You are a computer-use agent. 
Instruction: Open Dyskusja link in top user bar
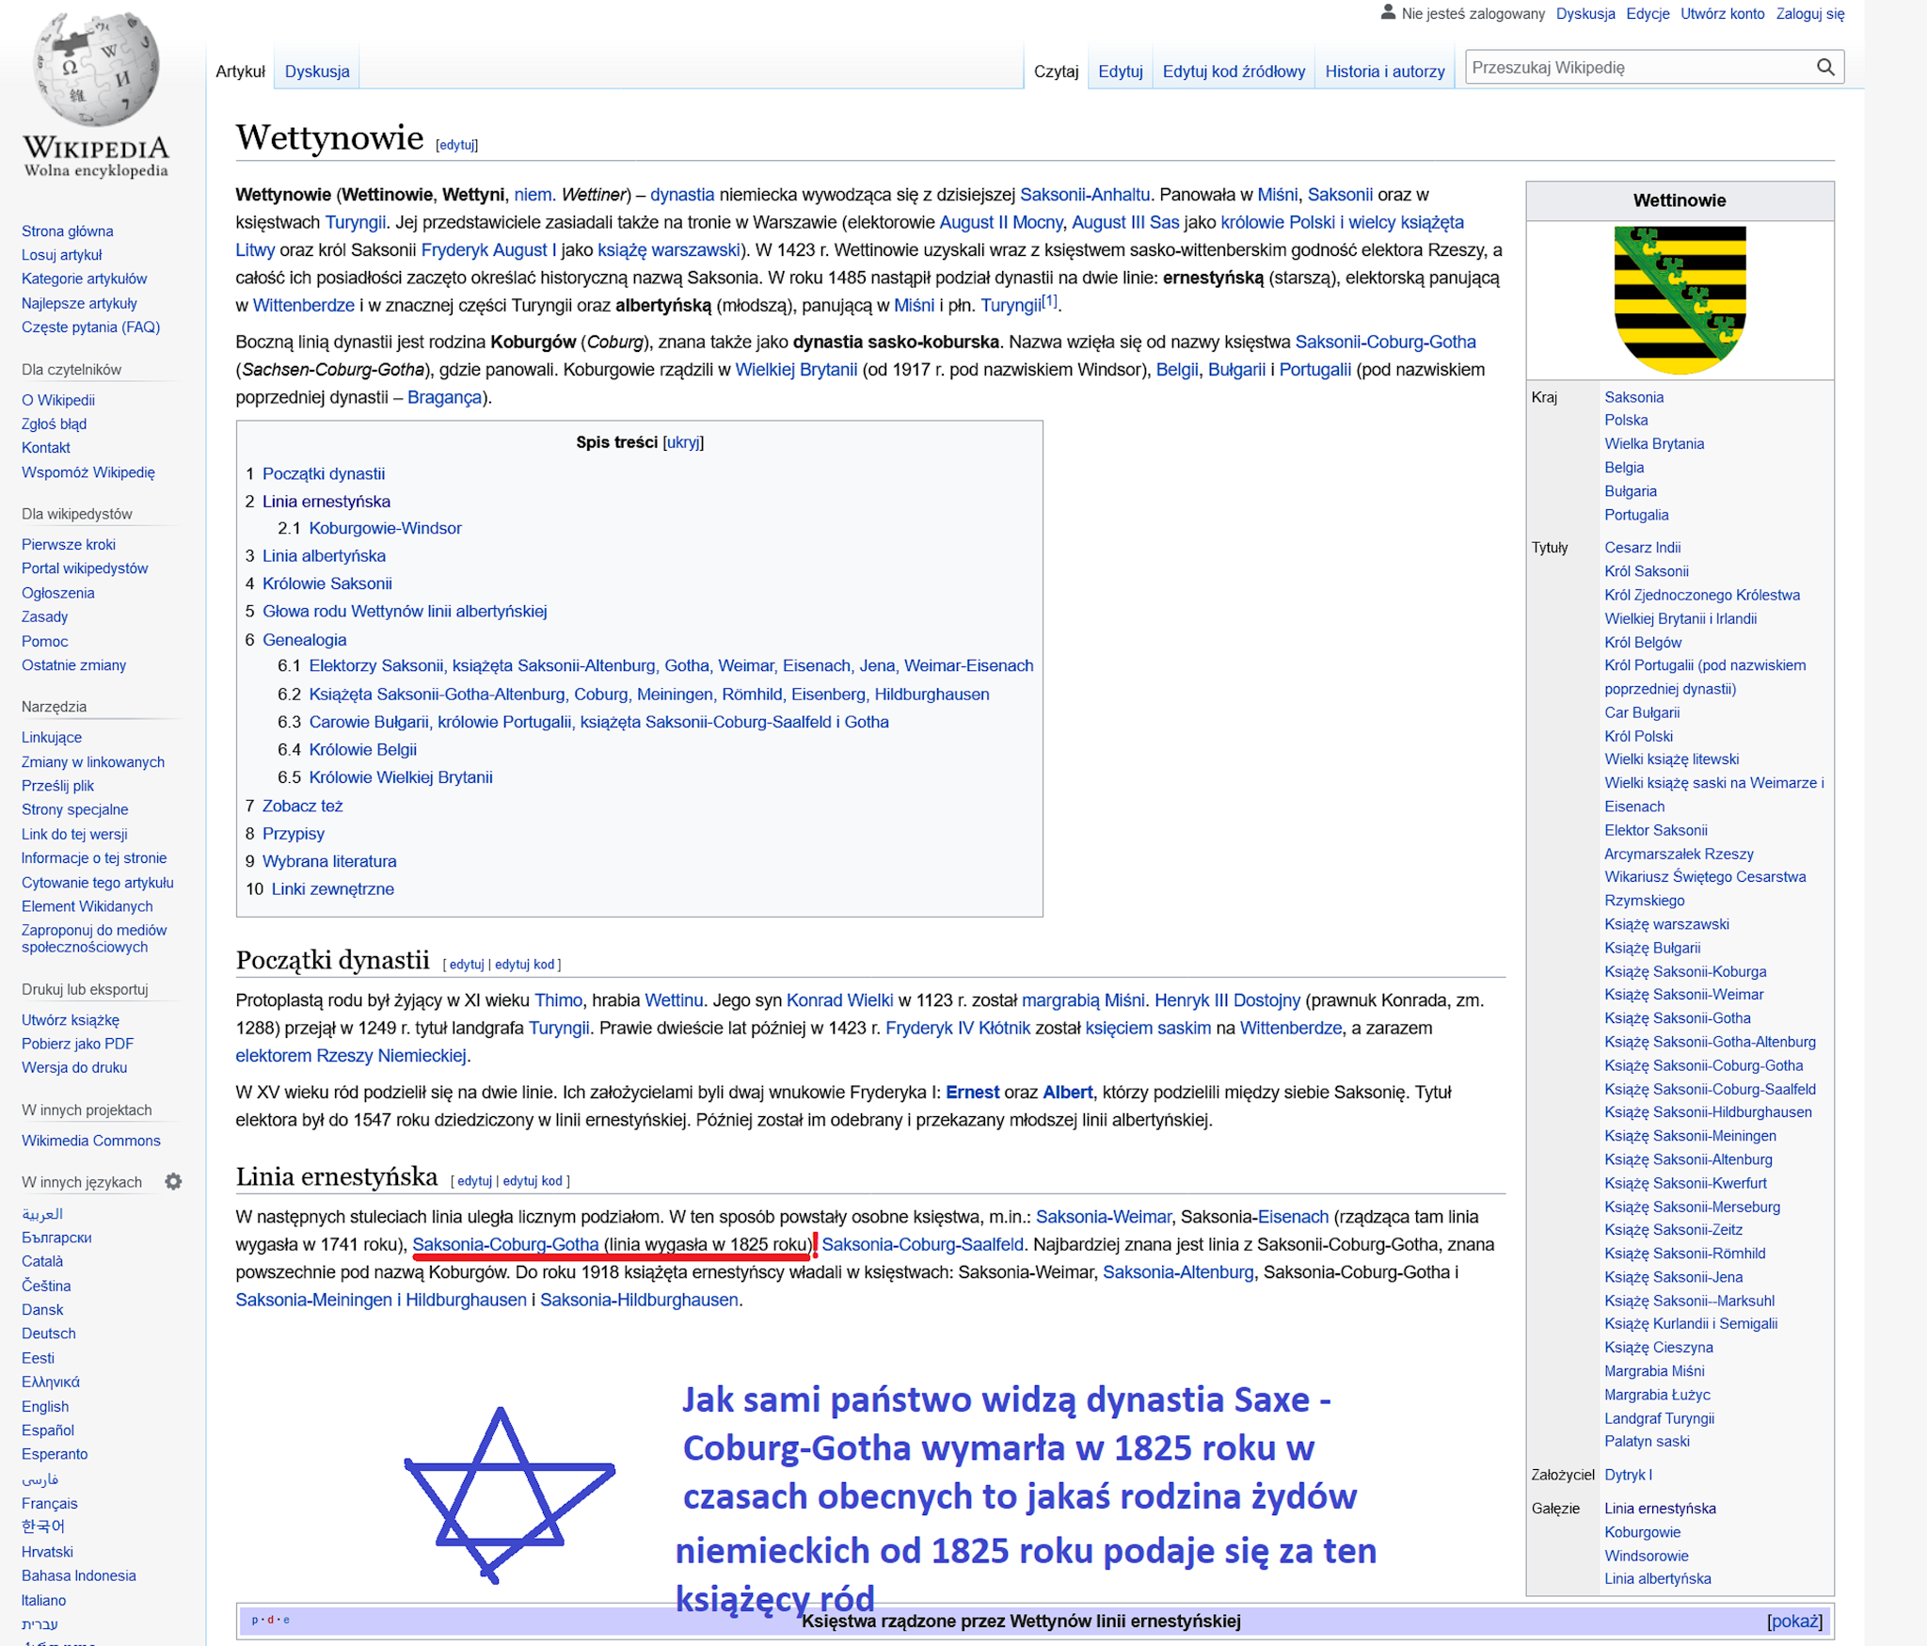[x=1585, y=14]
